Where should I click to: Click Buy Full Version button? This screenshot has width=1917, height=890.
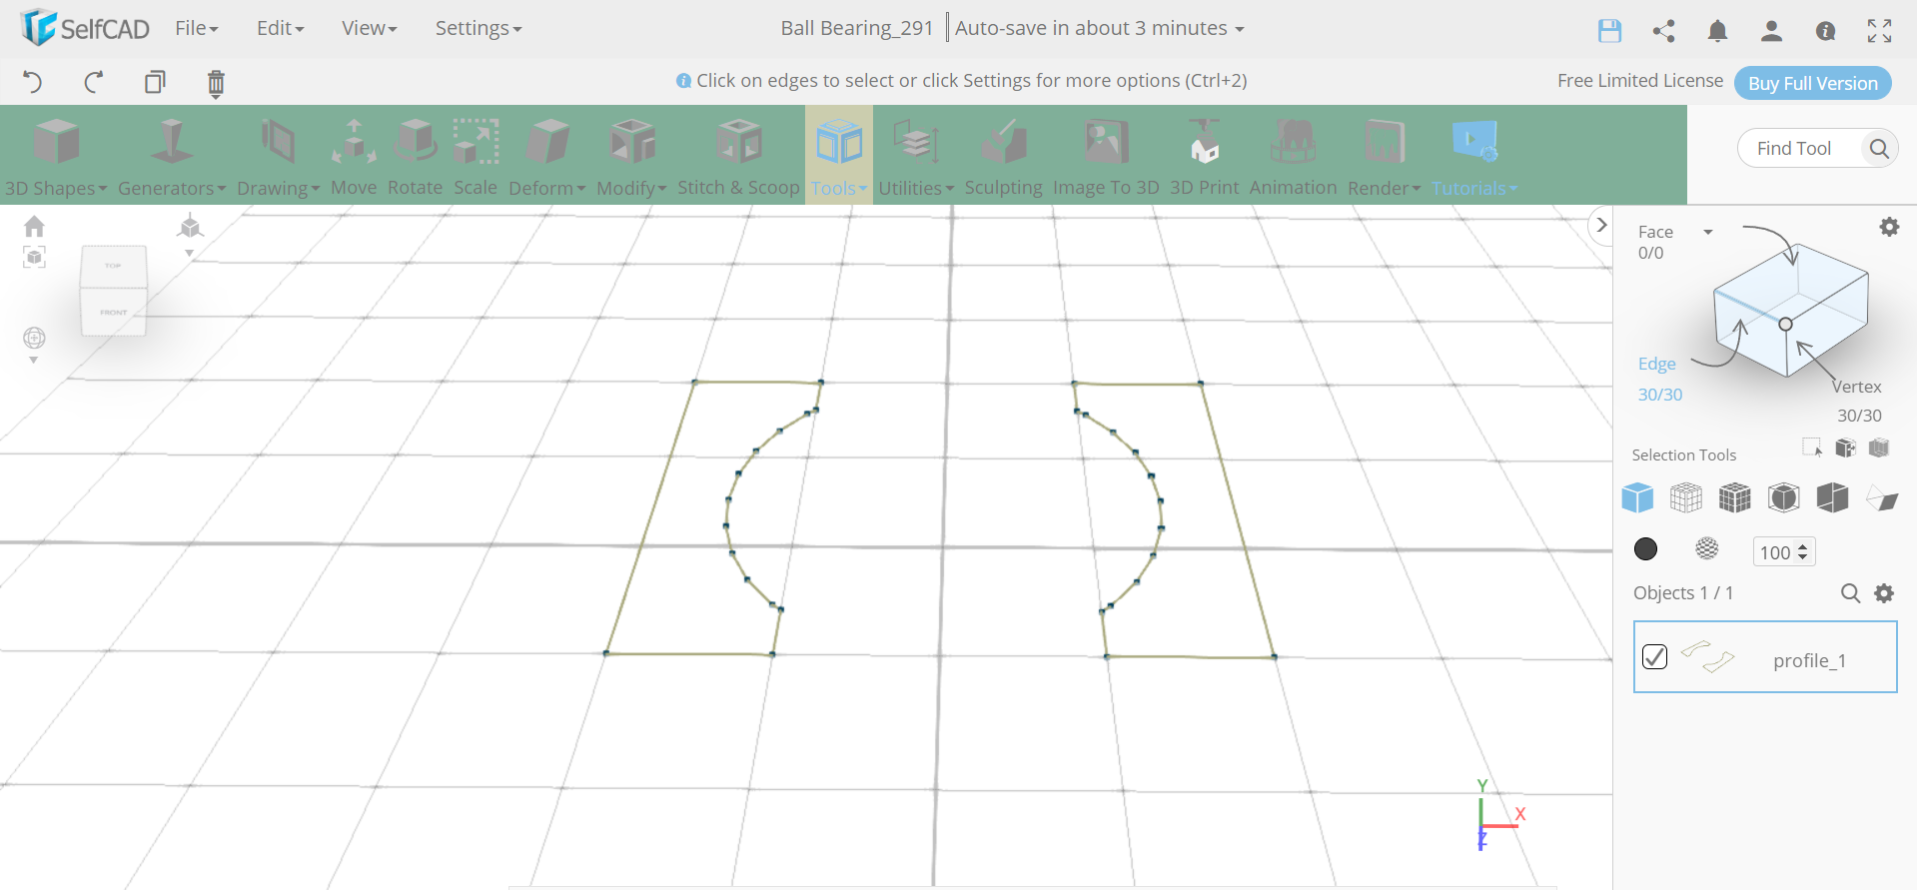(1813, 83)
